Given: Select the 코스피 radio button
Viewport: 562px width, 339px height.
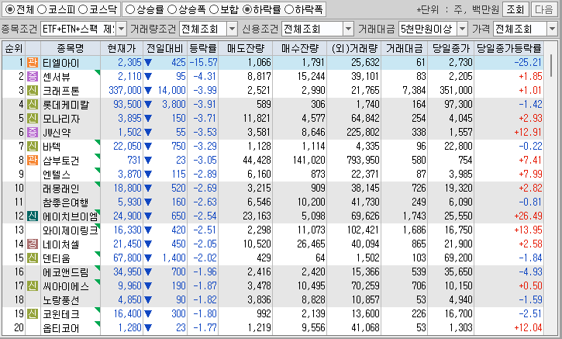Looking at the screenshot, I should pyautogui.click(x=43, y=9).
